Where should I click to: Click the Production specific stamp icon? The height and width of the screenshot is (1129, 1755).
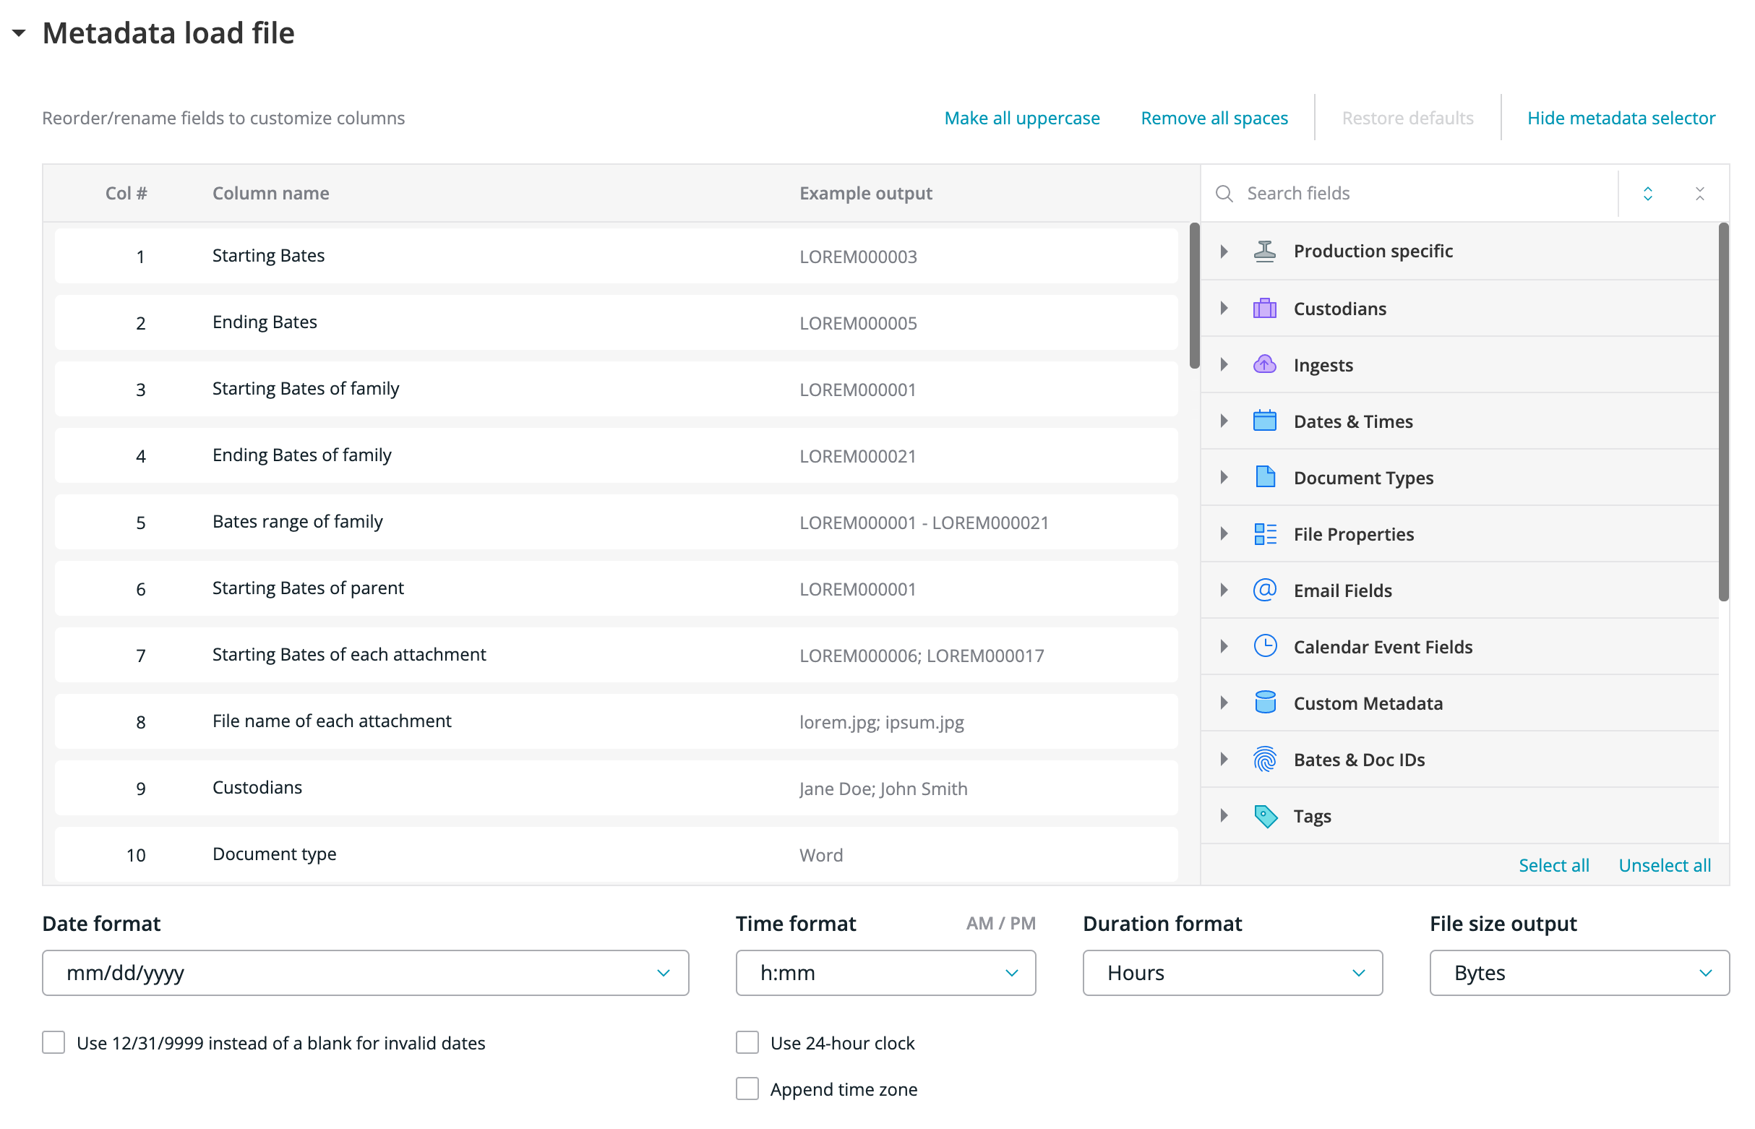(x=1264, y=252)
